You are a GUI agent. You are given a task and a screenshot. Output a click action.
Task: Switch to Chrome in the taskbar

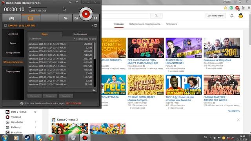[x=51, y=137]
